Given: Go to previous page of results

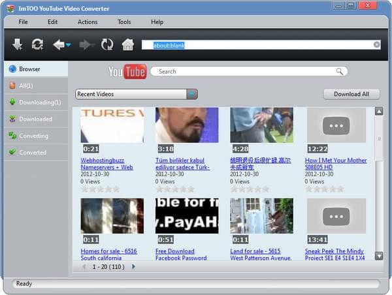Looking at the screenshot, I should 84,267.
